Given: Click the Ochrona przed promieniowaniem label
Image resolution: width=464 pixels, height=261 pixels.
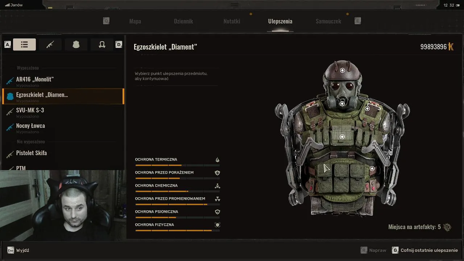Looking at the screenshot, I should pyautogui.click(x=170, y=199).
